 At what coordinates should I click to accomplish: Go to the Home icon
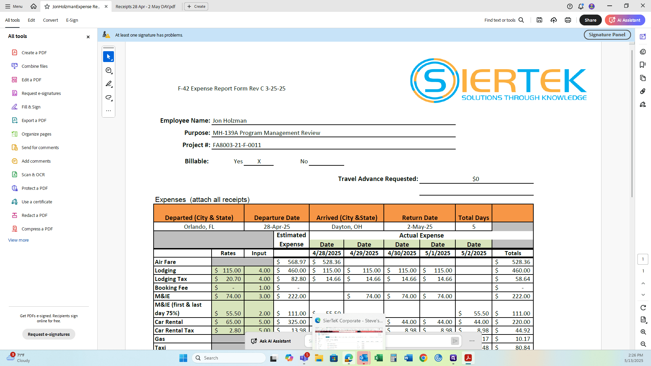tap(33, 6)
